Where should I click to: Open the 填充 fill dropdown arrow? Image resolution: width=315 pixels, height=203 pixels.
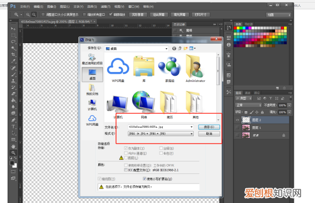[x=289, y=112]
